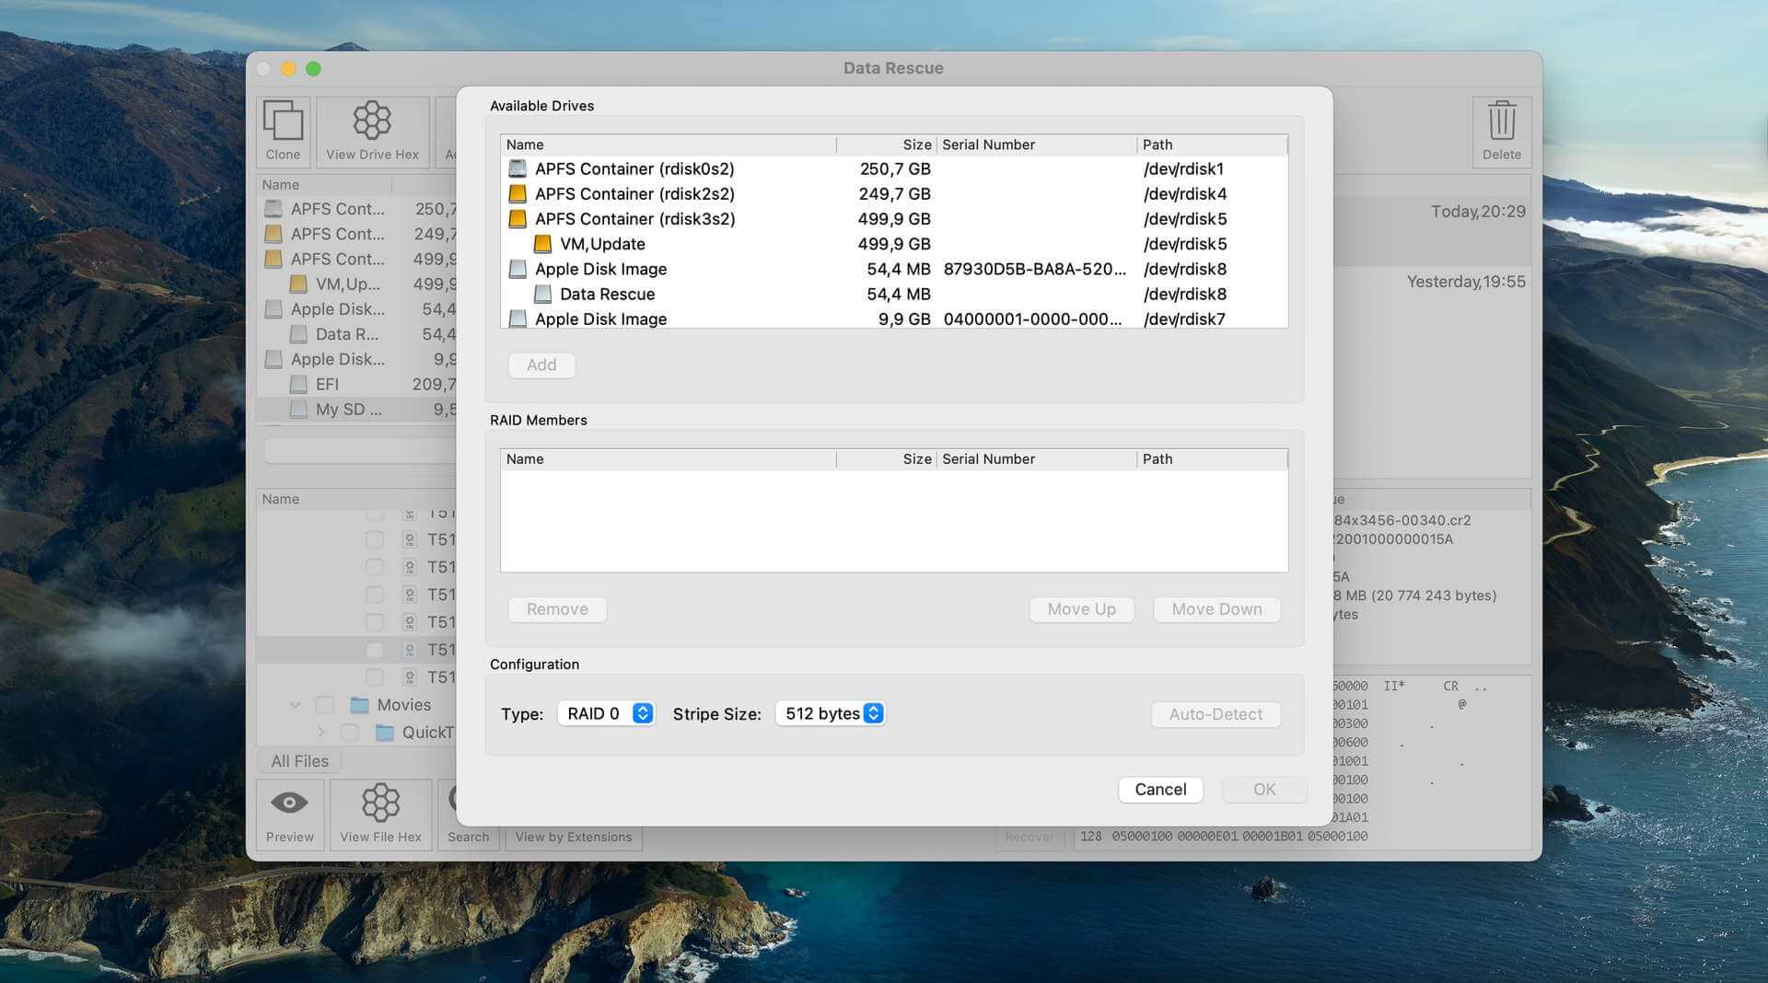This screenshot has width=1768, height=983.
Task: Expand the QuickT folder chevron
Action: (320, 733)
